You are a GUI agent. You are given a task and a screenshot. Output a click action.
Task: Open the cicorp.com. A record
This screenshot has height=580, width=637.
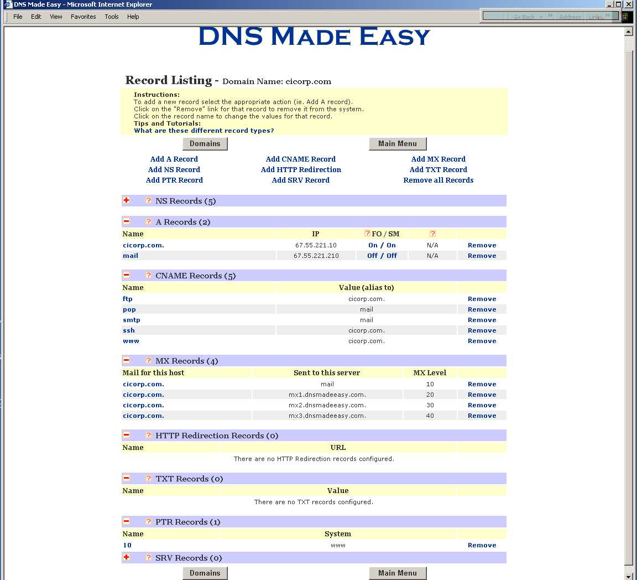tap(143, 245)
